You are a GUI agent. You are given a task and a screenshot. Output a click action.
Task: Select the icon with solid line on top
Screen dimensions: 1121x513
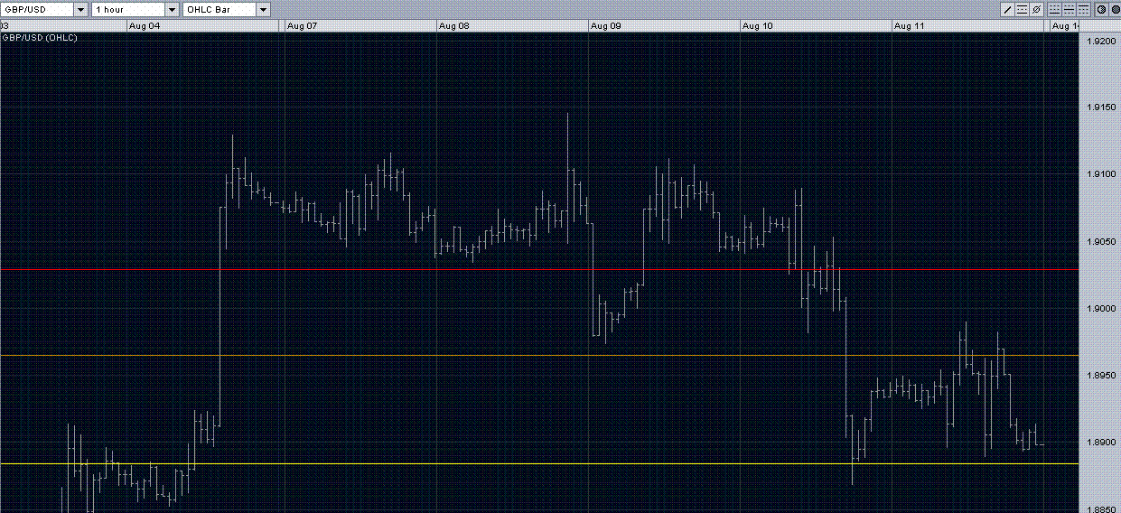pos(1084,9)
